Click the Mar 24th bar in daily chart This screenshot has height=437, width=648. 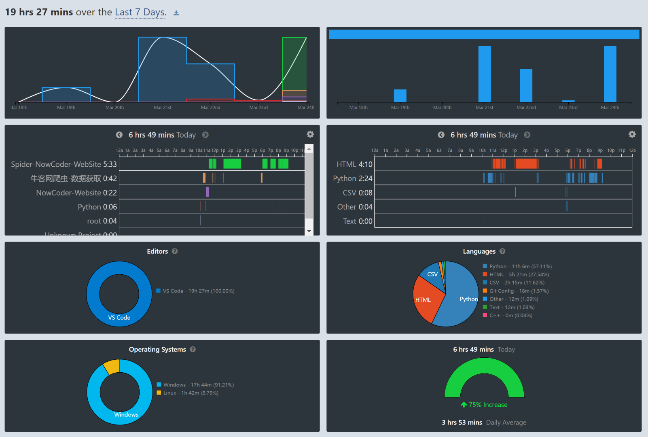pos(610,74)
